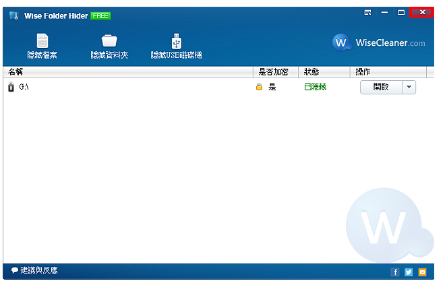Open the Facebook share icon

pyautogui.click(x=394, y=272)
